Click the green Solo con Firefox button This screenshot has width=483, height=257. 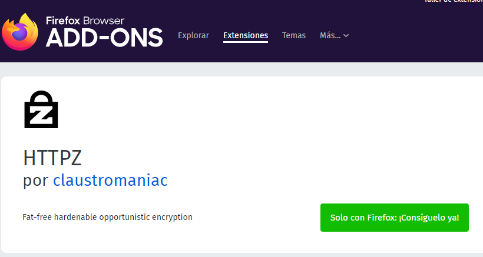click(x=395, y=218)
